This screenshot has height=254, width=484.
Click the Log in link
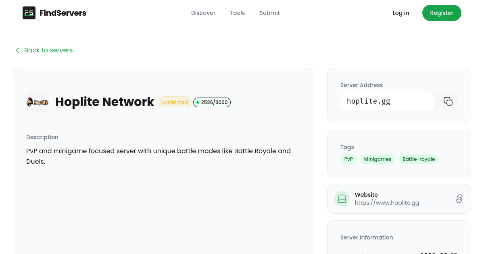401,13
